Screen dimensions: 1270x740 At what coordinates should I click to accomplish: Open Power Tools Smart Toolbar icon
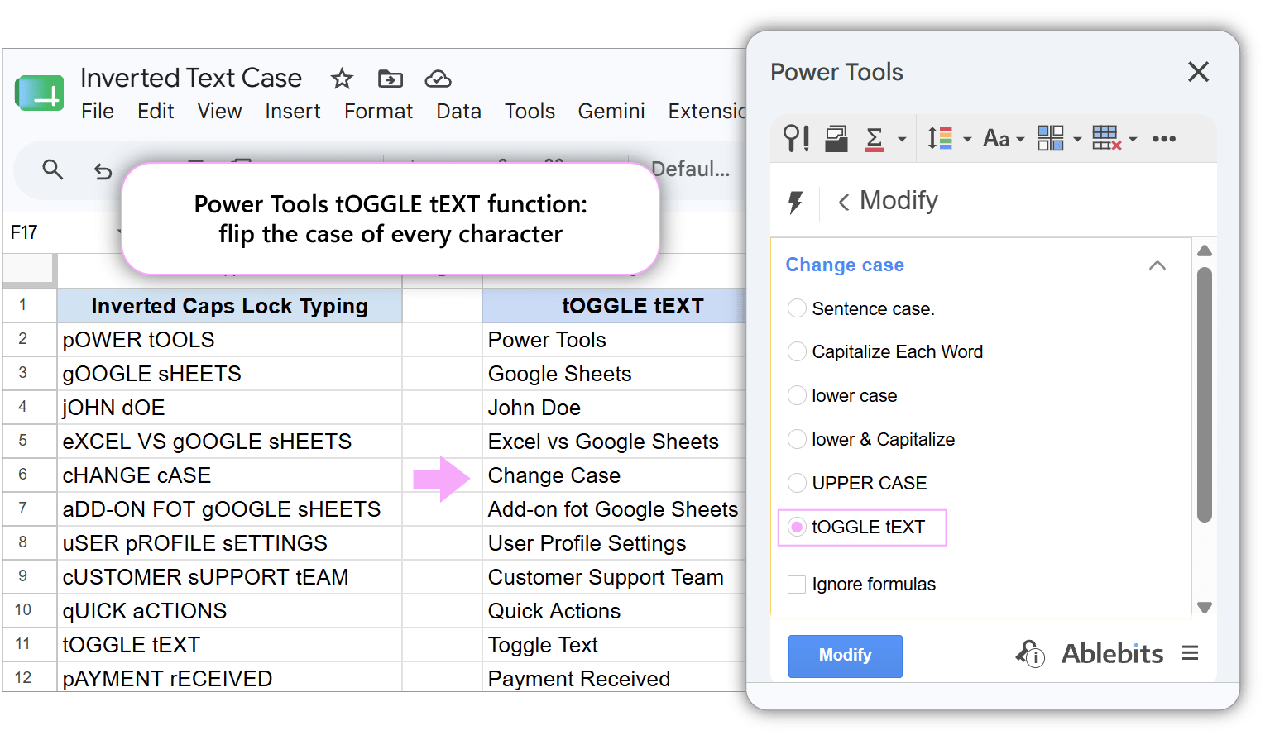(x=796, y=138)
